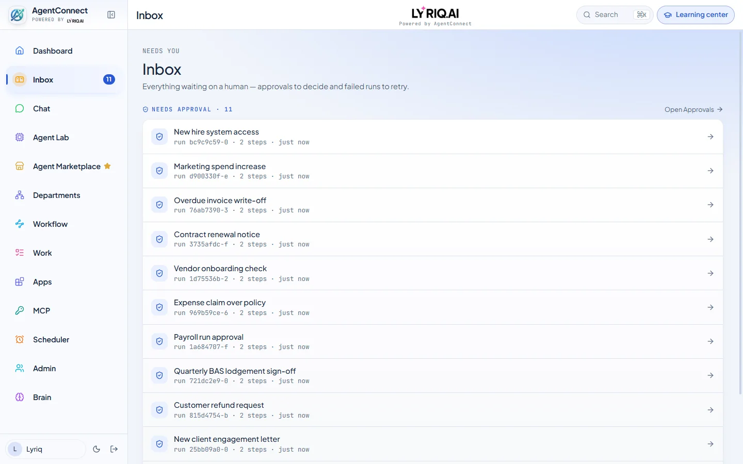Image resolution: width=743 pixels, height=464 pixels.
Task: Click the Scheduler alarm clock icon
Action: [20, 339]
